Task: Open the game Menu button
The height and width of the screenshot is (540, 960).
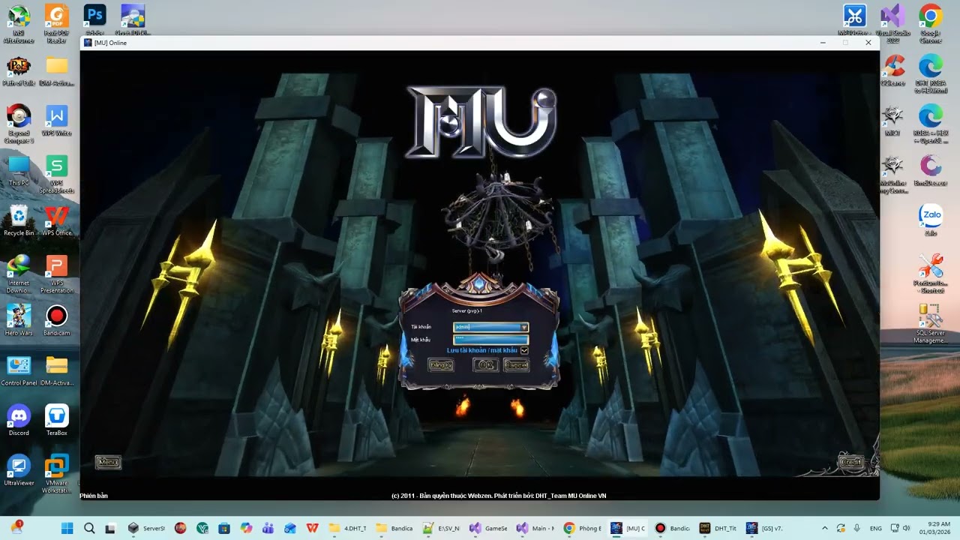Action: 108,462
